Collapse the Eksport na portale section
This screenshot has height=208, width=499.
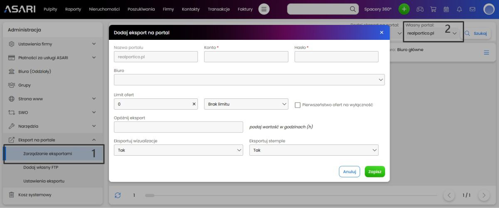[94, 140]
